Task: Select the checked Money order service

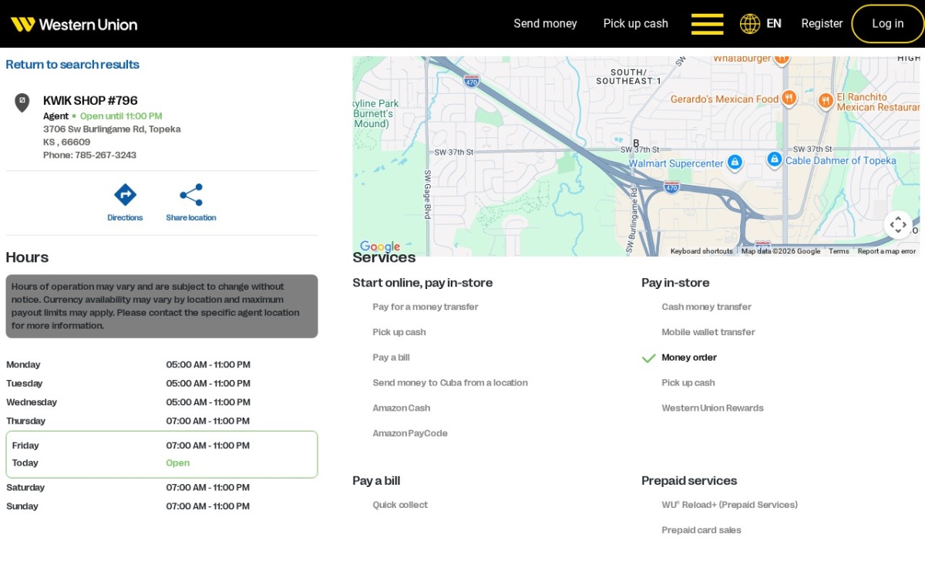Action: pos(689,358)
